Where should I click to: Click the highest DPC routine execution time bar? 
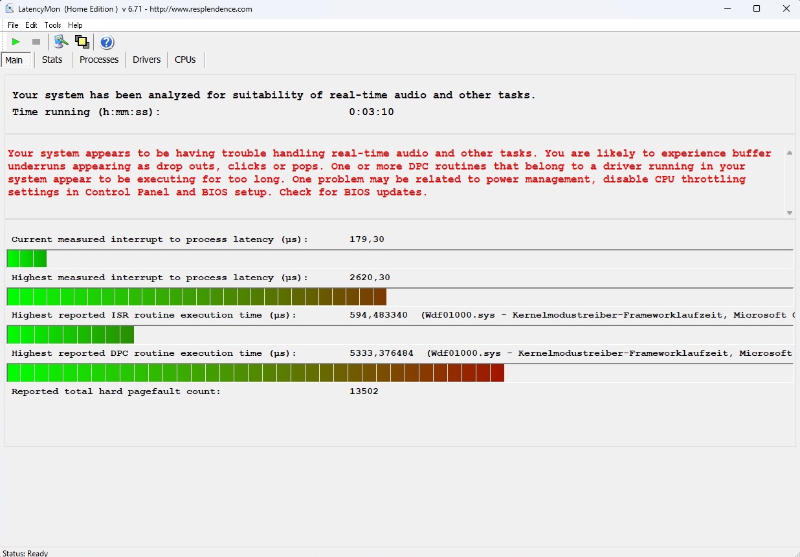pos(255,373)
